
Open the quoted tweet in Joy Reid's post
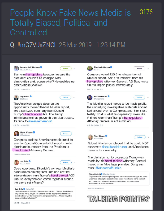tap(45, 193)
